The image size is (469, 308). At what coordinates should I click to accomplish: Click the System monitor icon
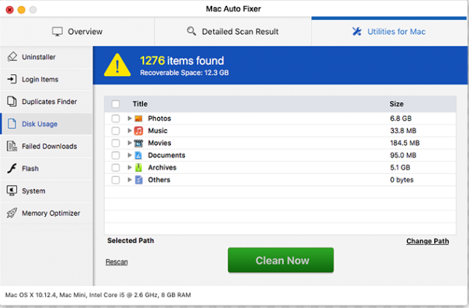(x=12, y=191)
